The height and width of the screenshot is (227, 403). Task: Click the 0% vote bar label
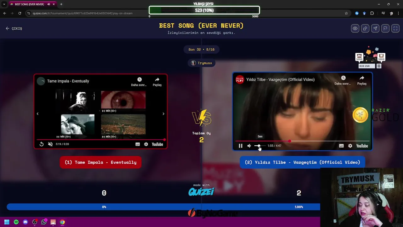click(x=104, y=207)
